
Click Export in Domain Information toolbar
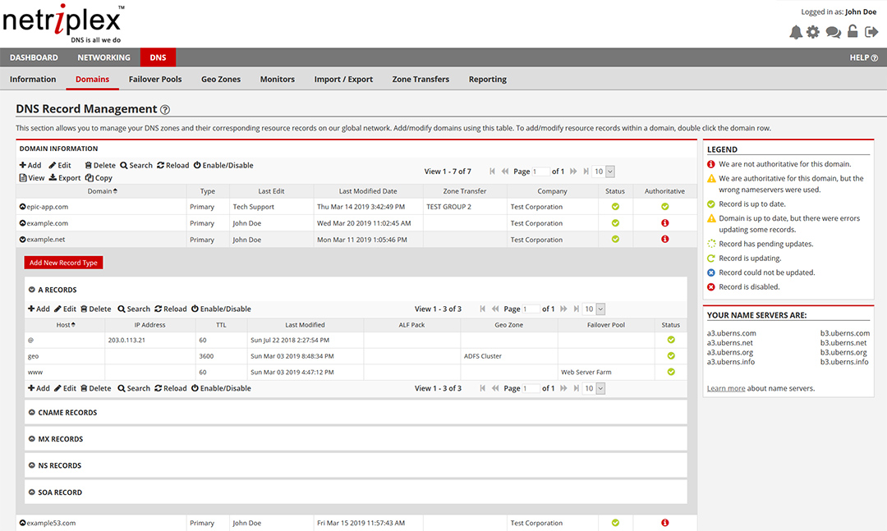coord(65,177)
